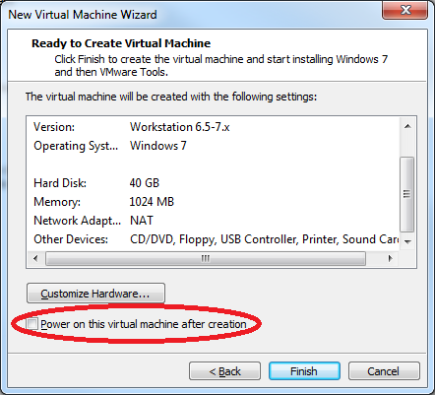Select the Other Devices row

click(x=214, y=239)
